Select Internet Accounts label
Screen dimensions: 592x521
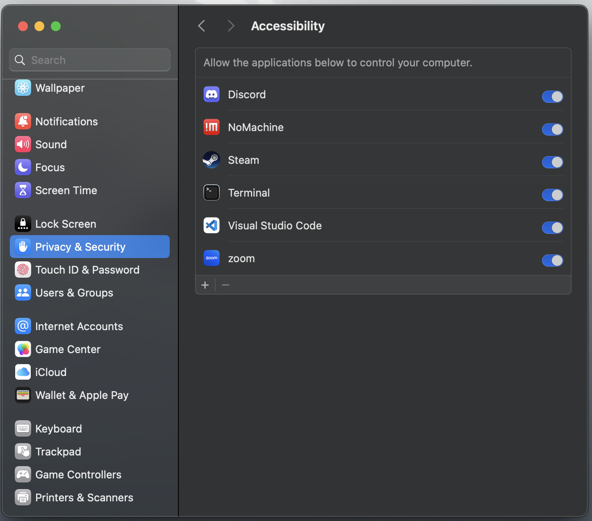pyautogui.click(x=79, y=326)
